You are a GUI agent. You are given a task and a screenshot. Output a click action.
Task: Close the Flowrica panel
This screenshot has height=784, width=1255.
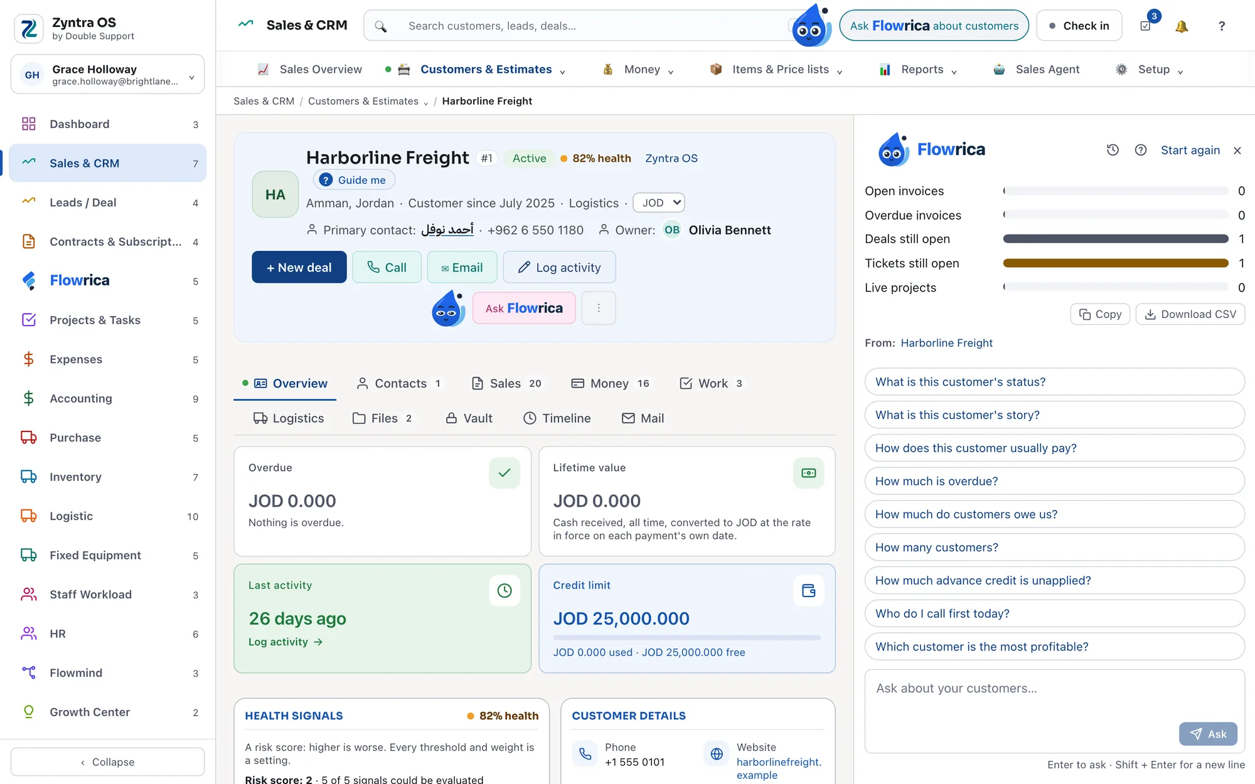pos(1237,151)
